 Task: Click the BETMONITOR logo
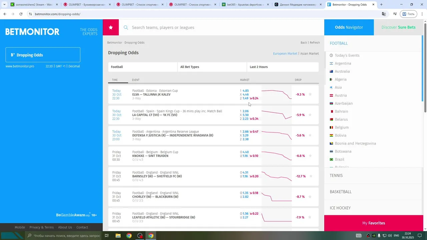point(32,32)
